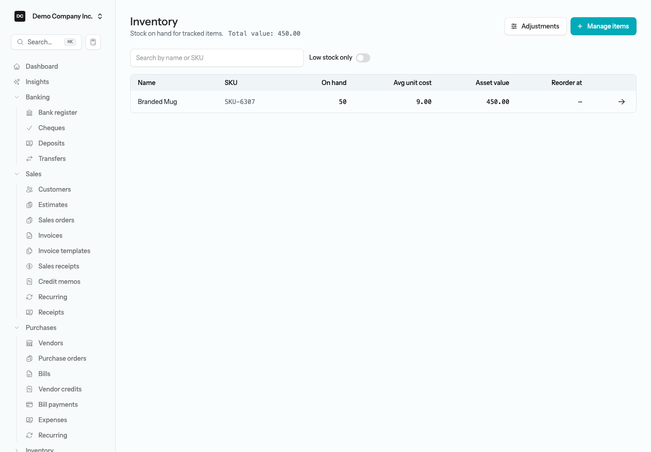Click the Branded Mug item name

(x=157, y=102)
